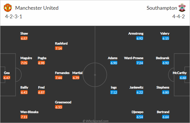
Task: Choose player Martial on the pitch
Action: [77, 73]
